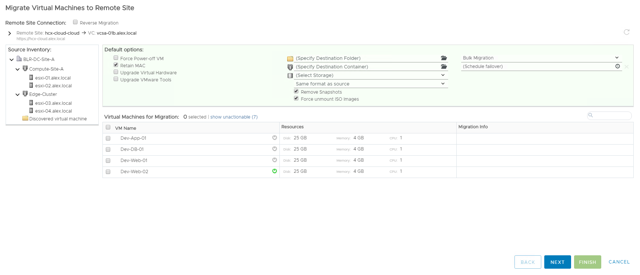Select the esxi-01.alex.local host
Viewport: 640px width, 275px height.
pos(53,78)
